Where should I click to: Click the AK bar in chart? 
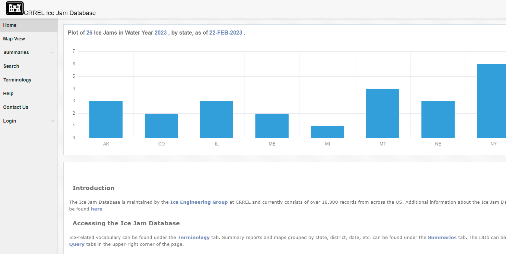[x=106, y=120]
